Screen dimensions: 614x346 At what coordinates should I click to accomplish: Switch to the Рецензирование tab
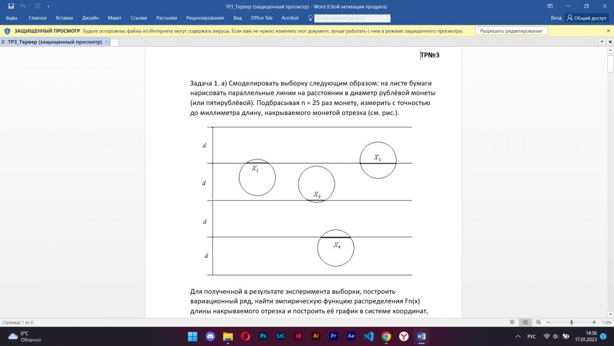[205, 18]
